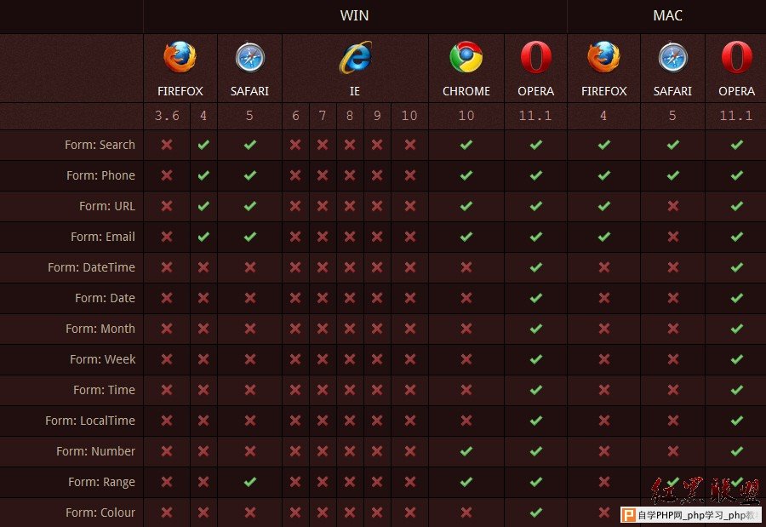Image resolution: width=766 pixels, height=527 pixels.
Task: Click the Chrome version 10 cell
Action: [466, 116]
